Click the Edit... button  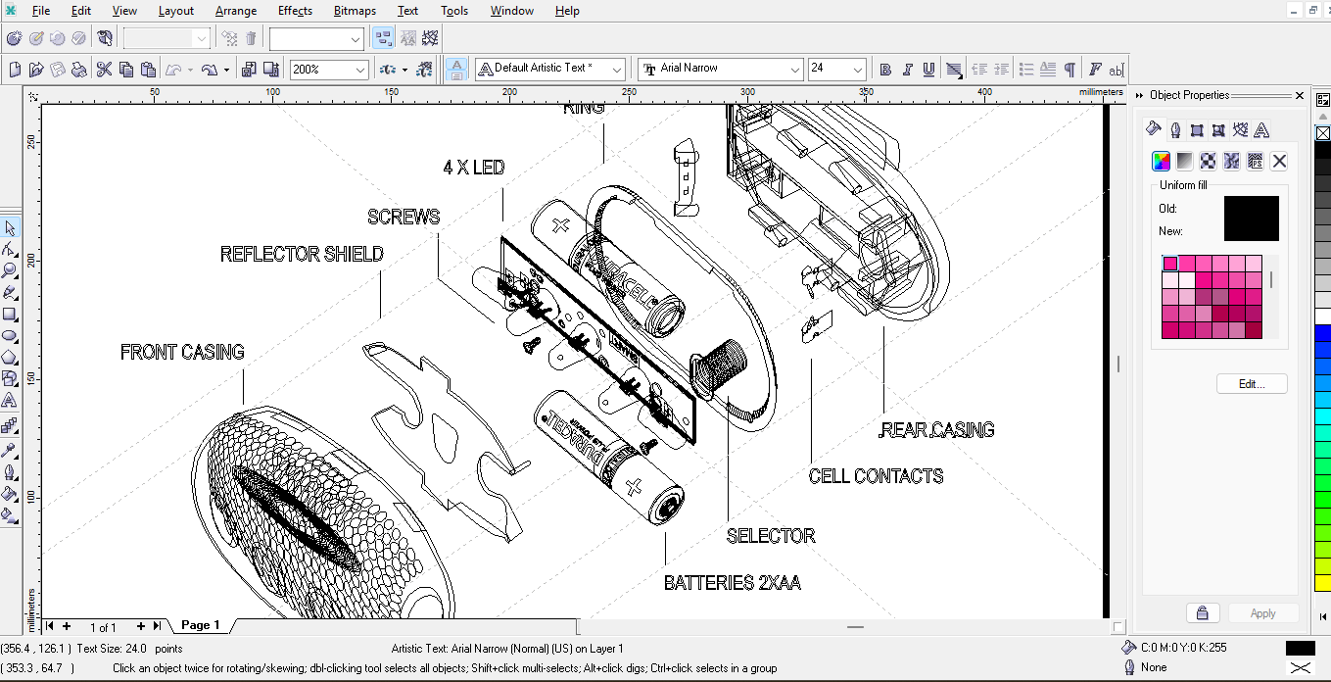pos(1252,384)
